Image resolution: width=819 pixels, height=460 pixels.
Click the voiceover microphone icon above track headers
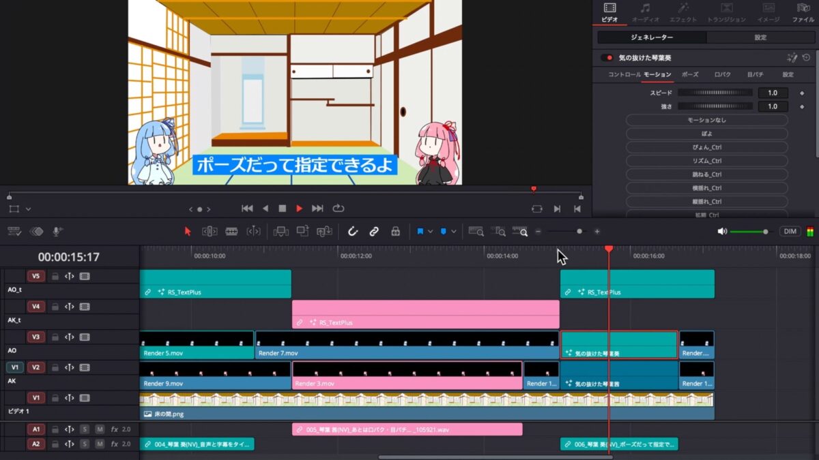coord(56,230)
